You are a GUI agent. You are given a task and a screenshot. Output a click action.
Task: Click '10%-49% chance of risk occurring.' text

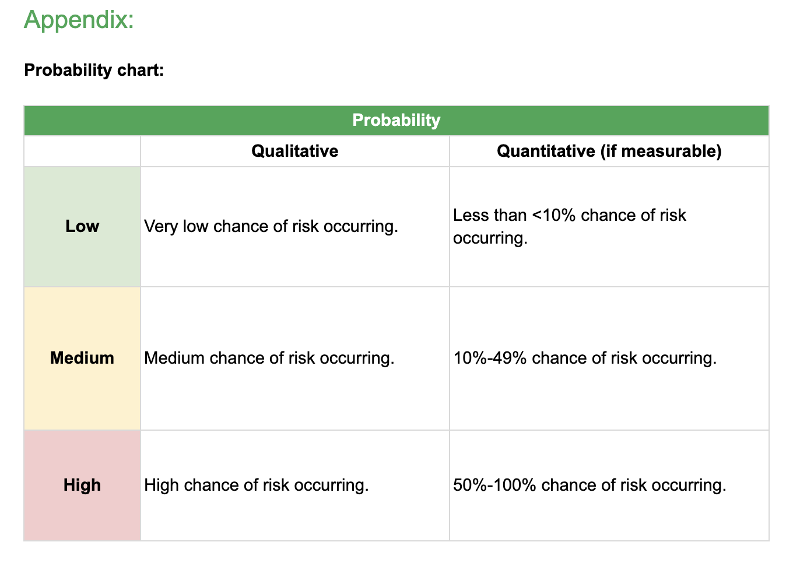tap(585, 358)
